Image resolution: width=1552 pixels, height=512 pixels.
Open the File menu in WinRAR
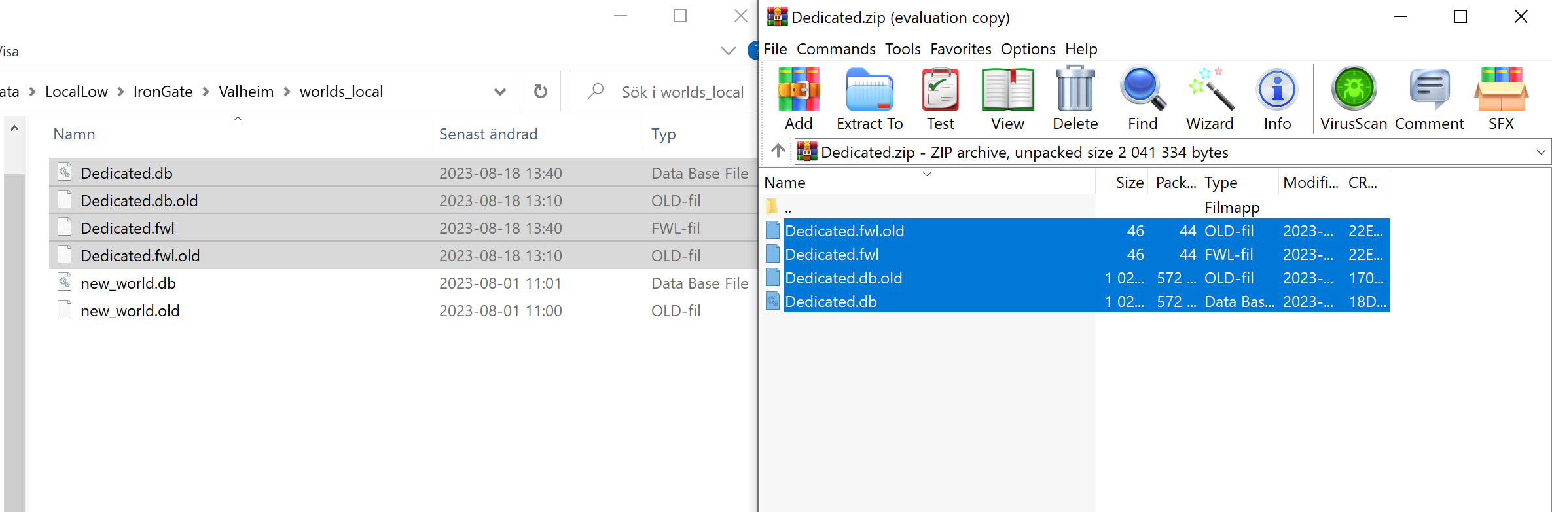[x=775, y=49]
